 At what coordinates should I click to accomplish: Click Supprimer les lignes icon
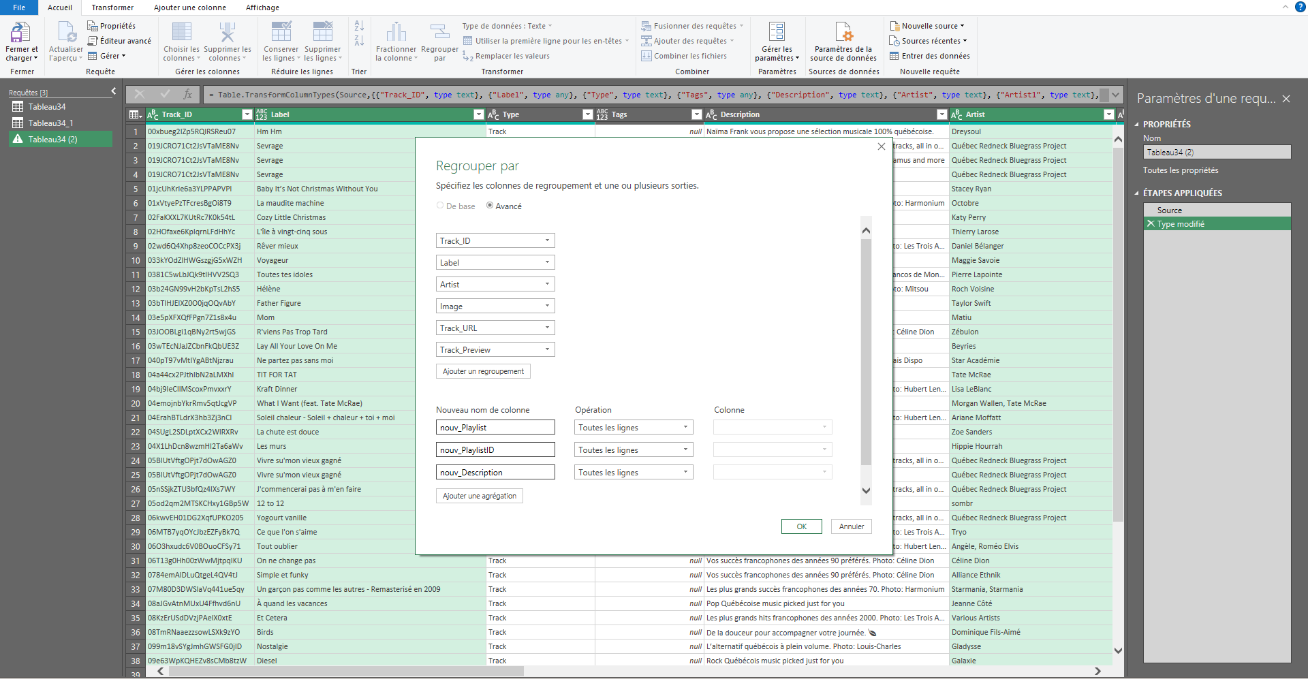322,32
